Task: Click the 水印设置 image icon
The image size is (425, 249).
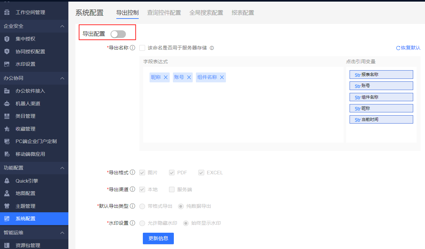Action: [7, 64]
